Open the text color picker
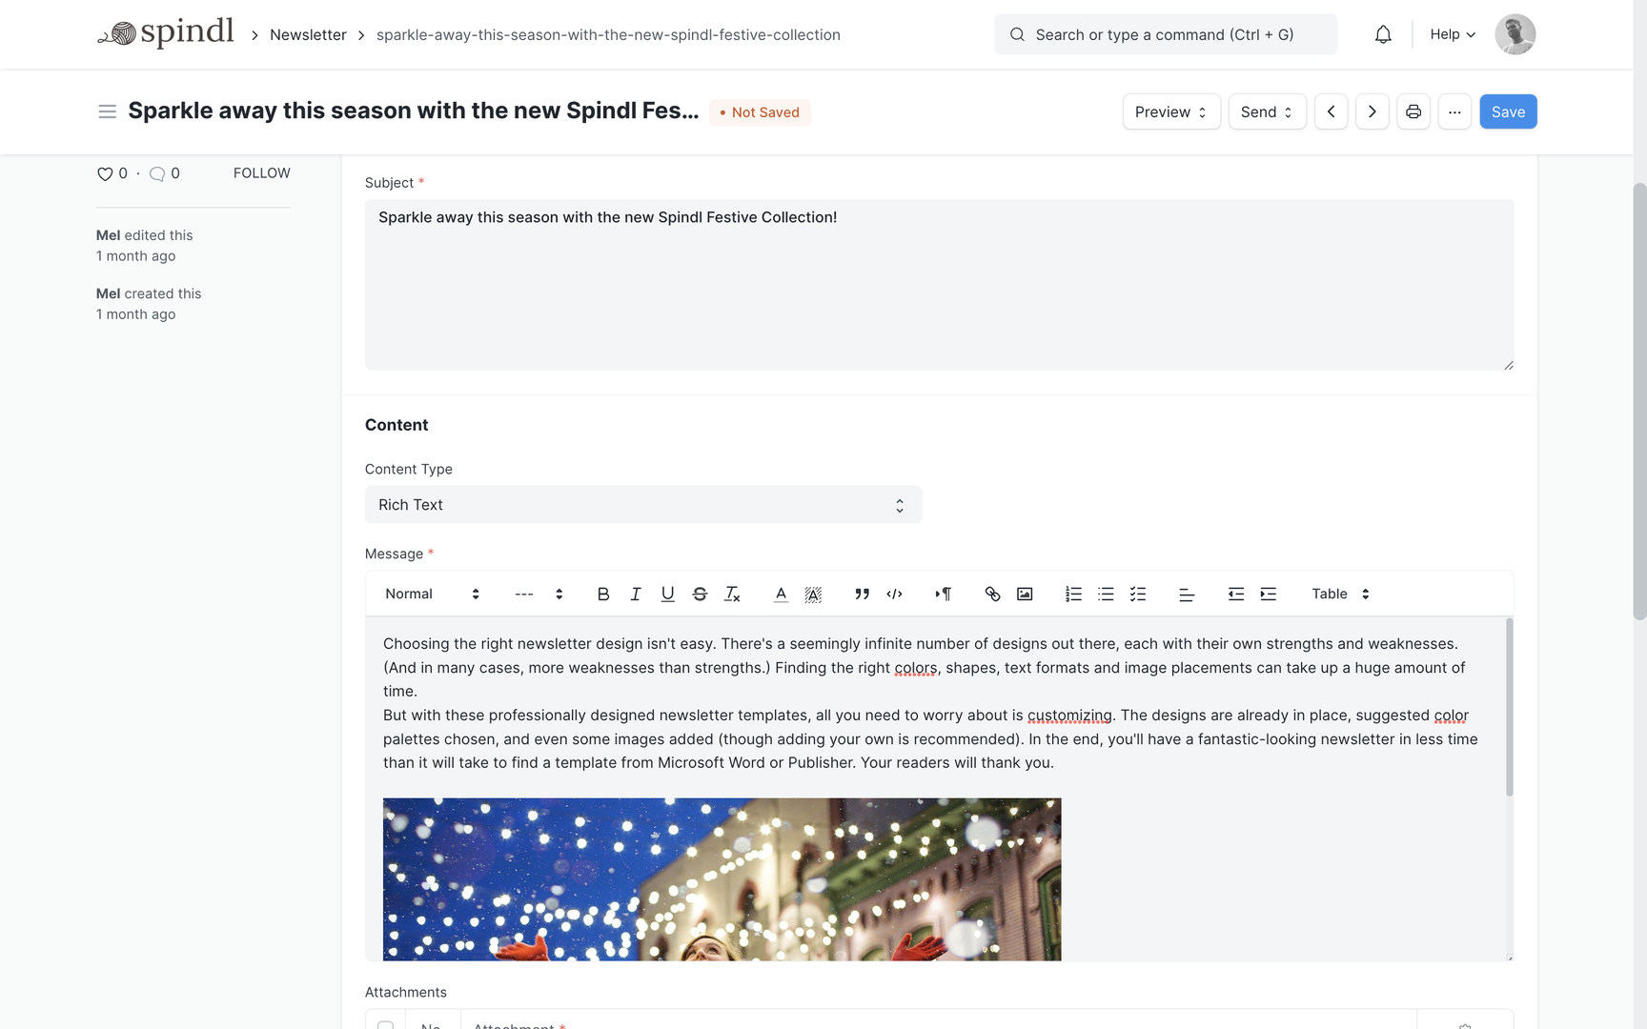The image size is (1647, 1029). pos(781,594)
